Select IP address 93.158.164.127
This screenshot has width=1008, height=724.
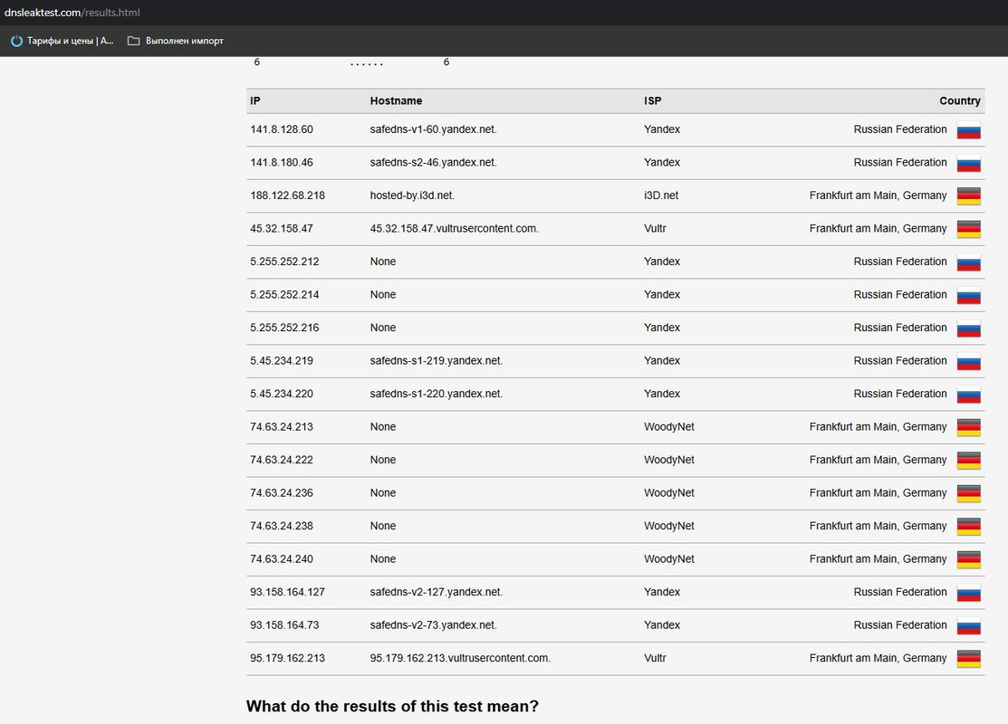point(287,592)
